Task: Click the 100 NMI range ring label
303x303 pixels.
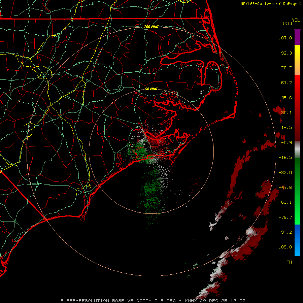Action: click(151, 27)
